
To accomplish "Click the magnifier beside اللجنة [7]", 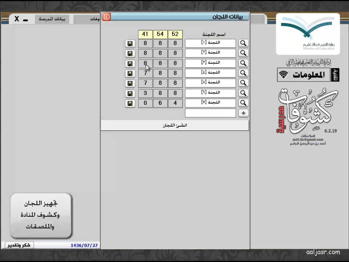I will tap(243, 103).
